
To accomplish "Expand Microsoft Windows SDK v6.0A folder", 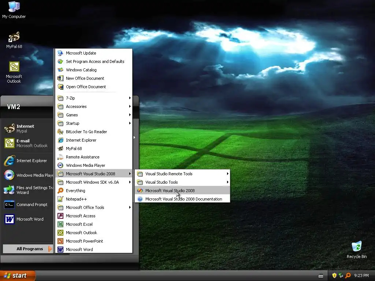I will (x=94, y=182).
